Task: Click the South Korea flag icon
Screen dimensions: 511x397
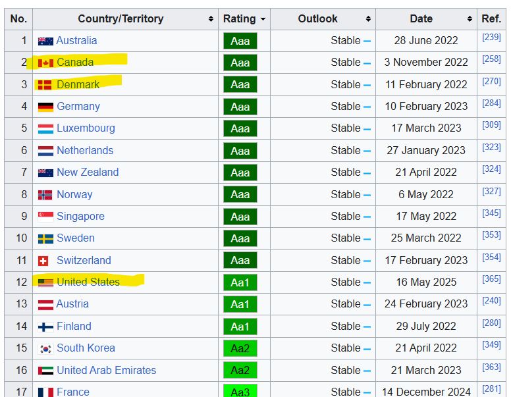Action: [x=45, y=349]
